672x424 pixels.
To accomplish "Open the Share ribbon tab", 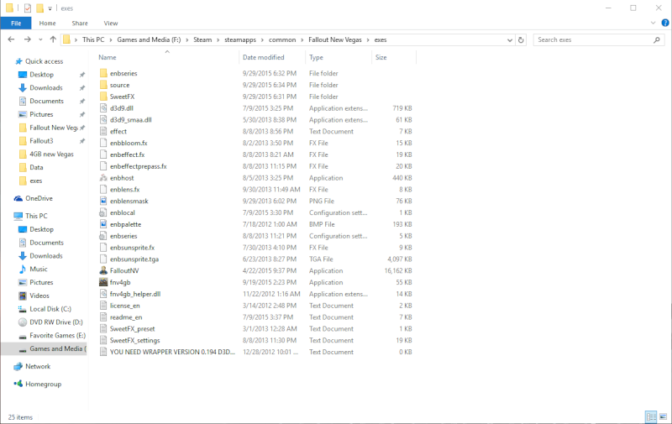I will (80, 24).
